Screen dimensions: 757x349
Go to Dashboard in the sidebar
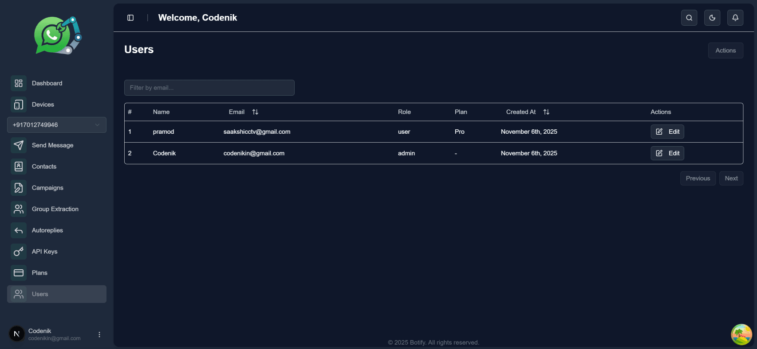pos(47,83)
